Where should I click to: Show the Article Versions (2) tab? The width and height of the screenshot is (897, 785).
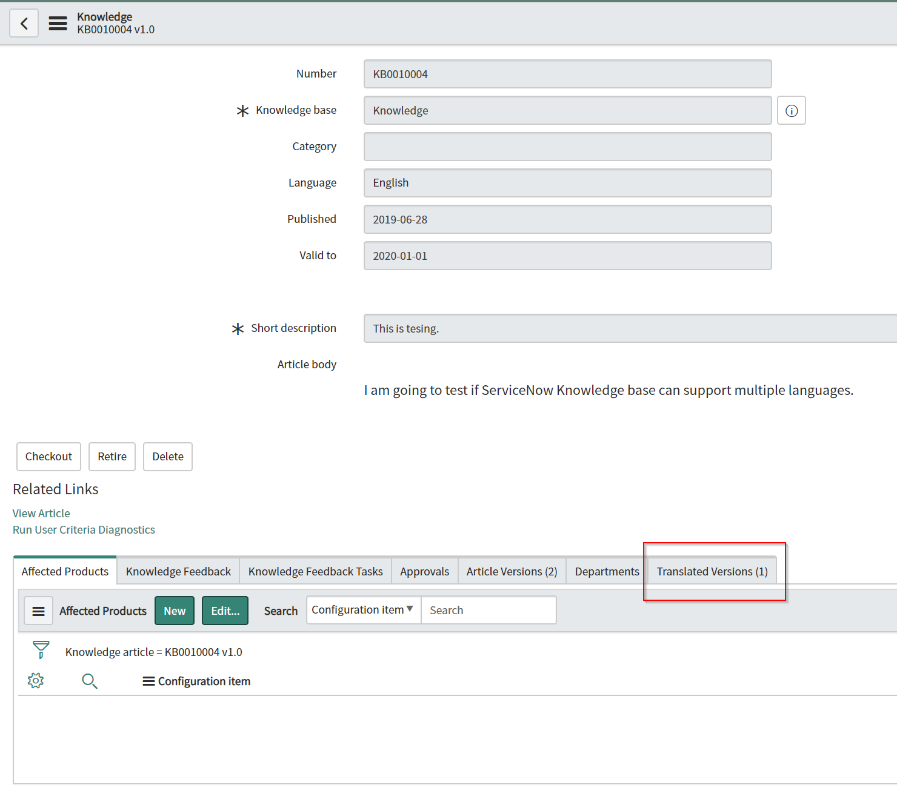[512, 571]
